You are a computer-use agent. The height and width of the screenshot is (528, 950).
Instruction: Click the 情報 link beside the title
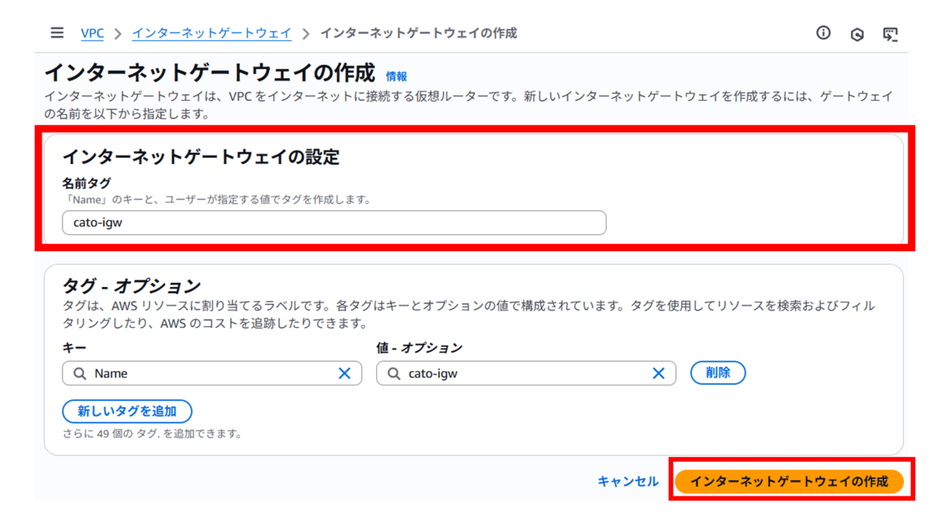coord(396,76)
